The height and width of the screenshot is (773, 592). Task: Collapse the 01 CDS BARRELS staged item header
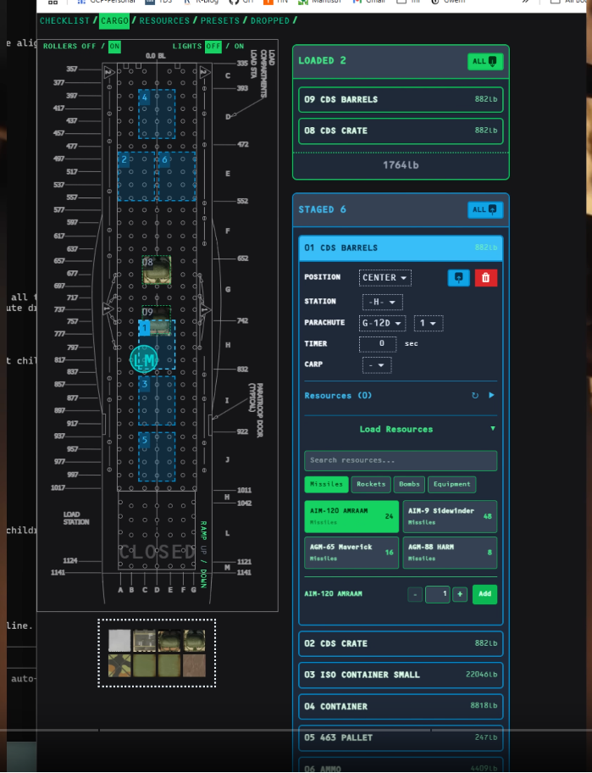point(401,248)
